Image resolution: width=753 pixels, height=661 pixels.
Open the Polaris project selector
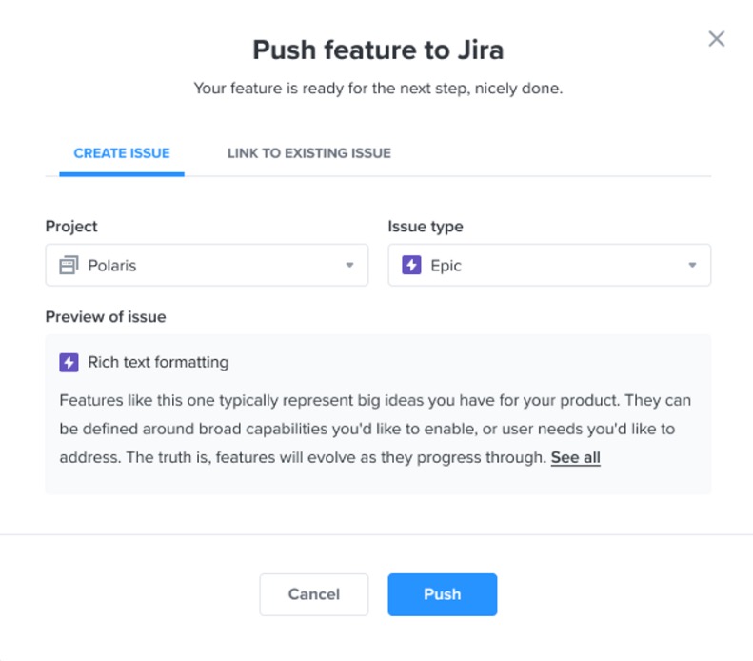[207, 266]
